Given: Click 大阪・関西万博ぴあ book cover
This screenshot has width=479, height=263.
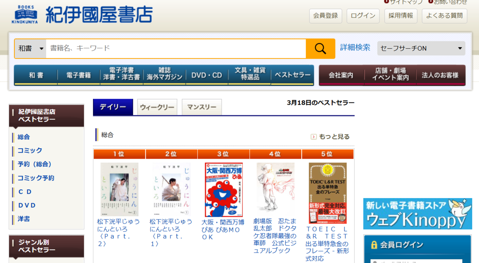Looking at the screenshot, I should pos(224,190).
